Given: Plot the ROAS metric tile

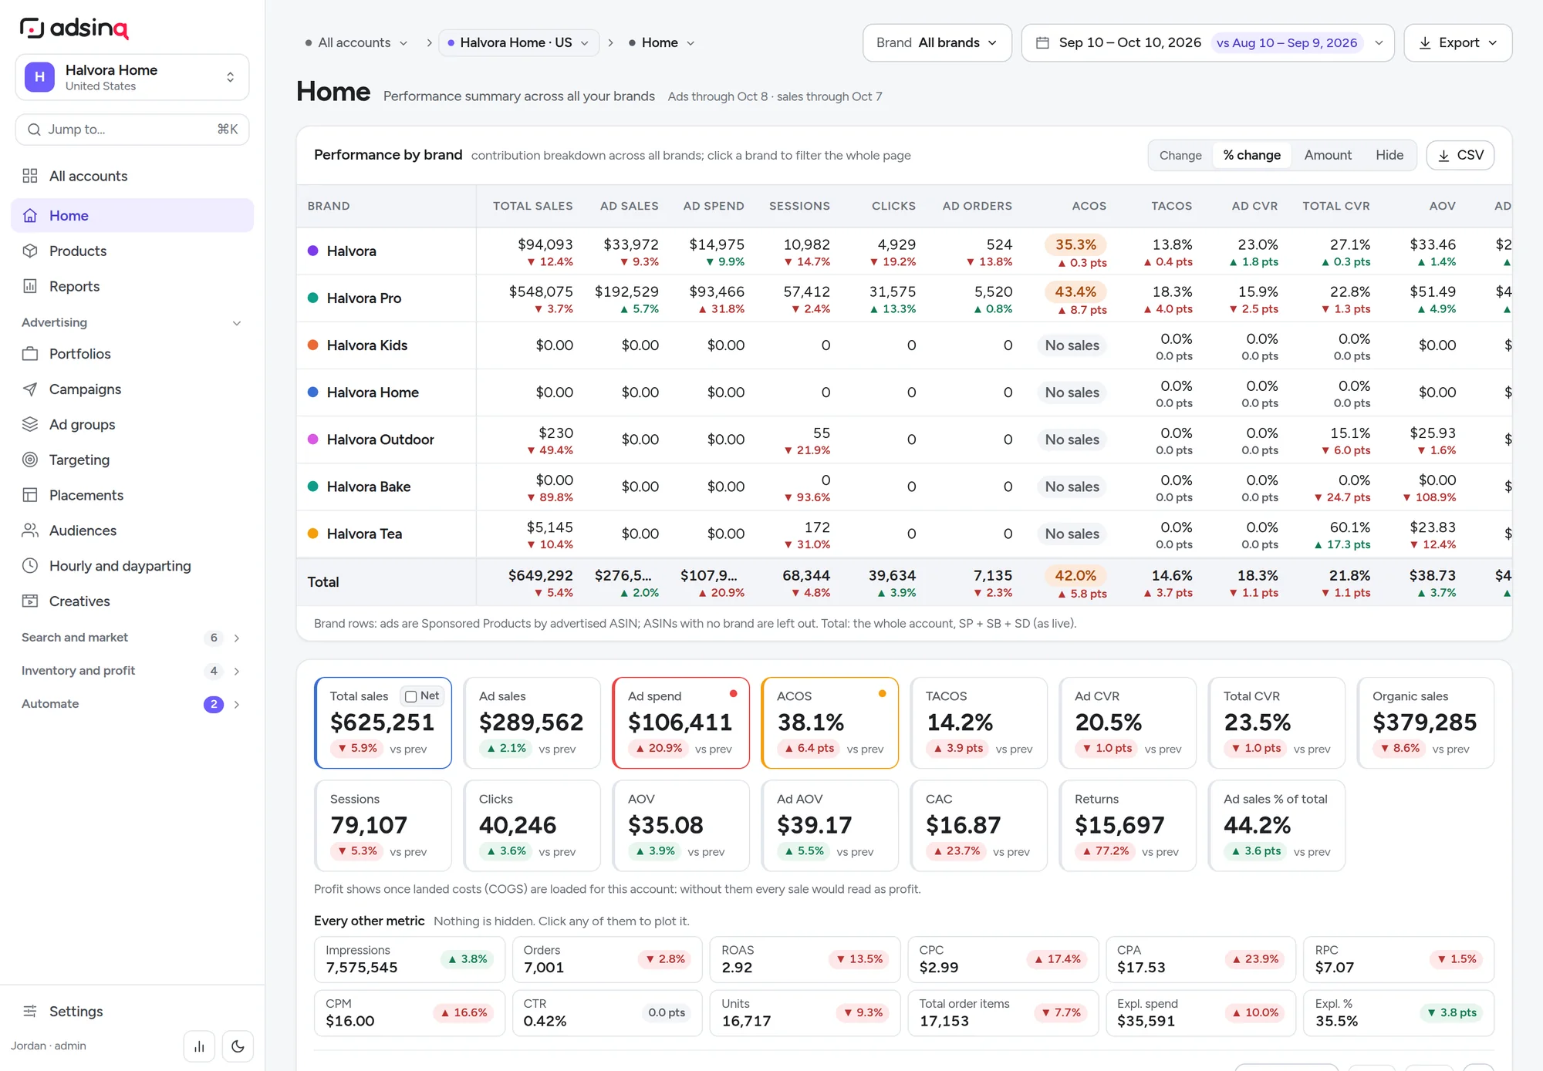Looking at the screenshot, I should point(805,959).
